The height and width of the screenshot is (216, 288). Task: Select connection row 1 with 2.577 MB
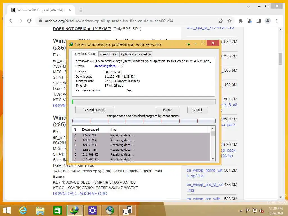(x=141, y=135)
